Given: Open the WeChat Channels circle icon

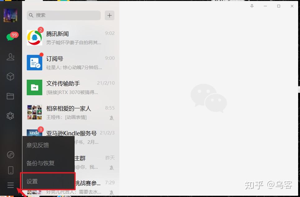Looking at the screenshot, I should pos(10,154).
